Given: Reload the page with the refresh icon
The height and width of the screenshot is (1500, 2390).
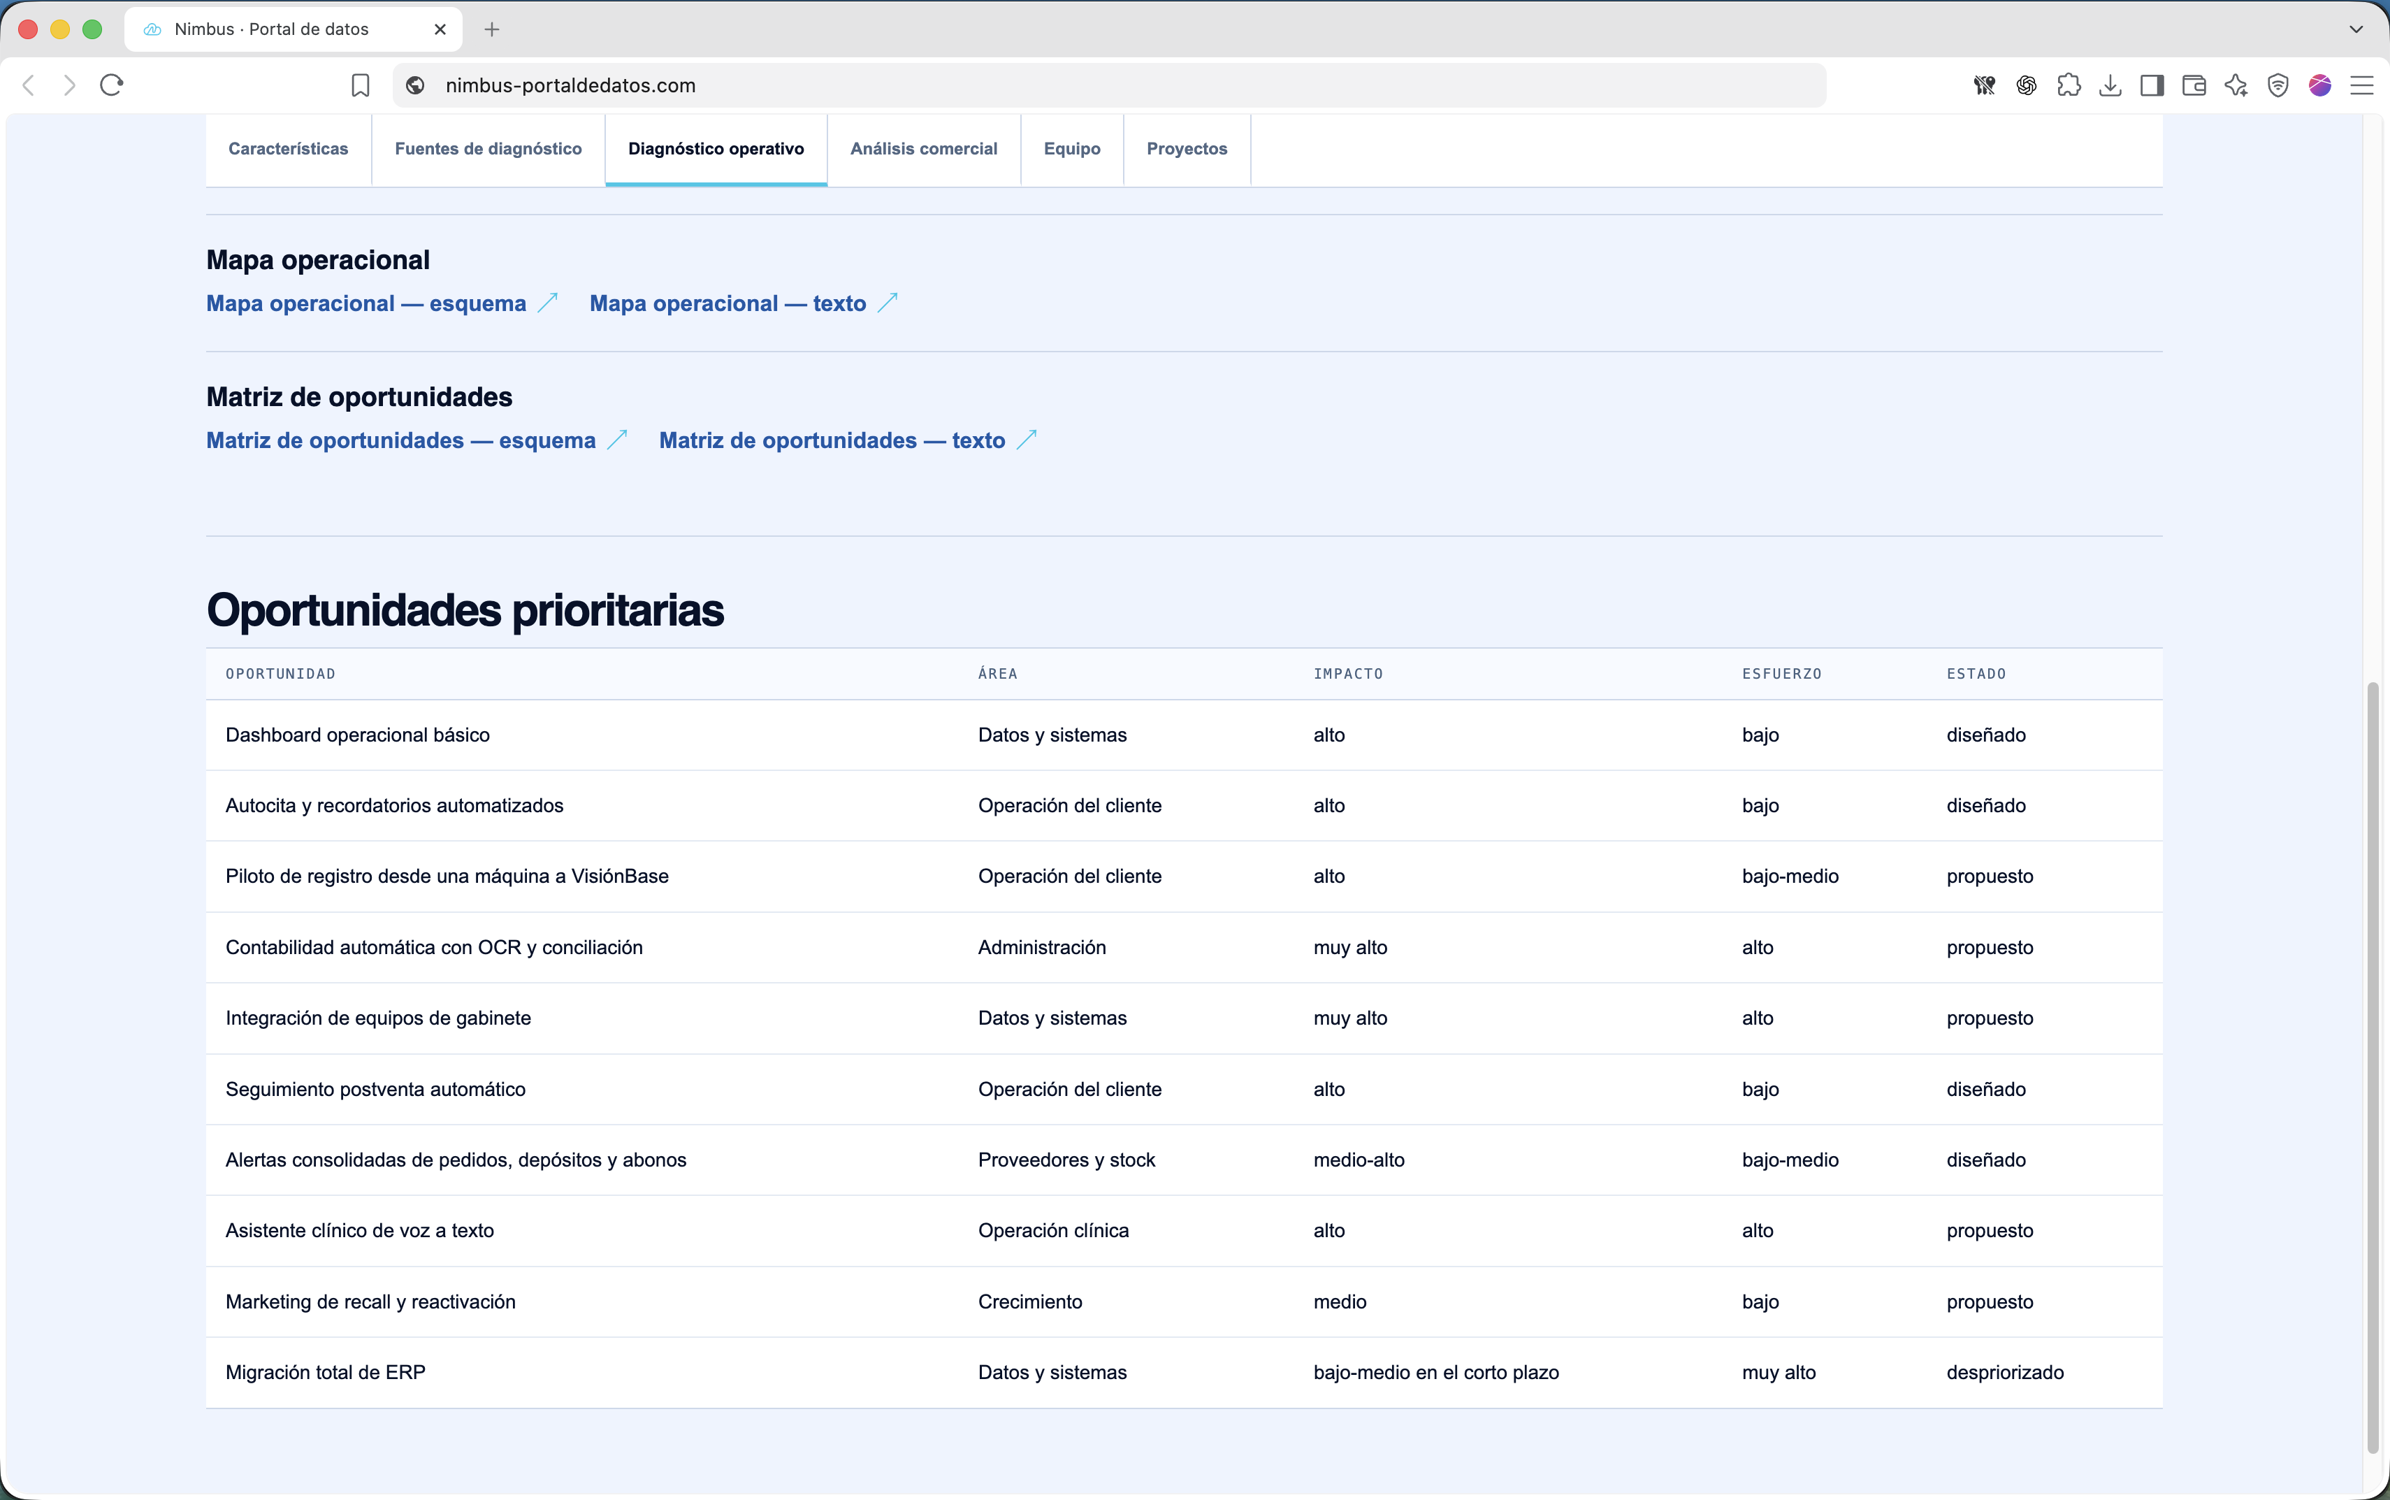Looking at the screenshot, I should click(111, 85).
